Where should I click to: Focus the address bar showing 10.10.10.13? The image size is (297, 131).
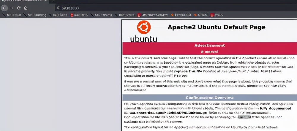[176, 8]
